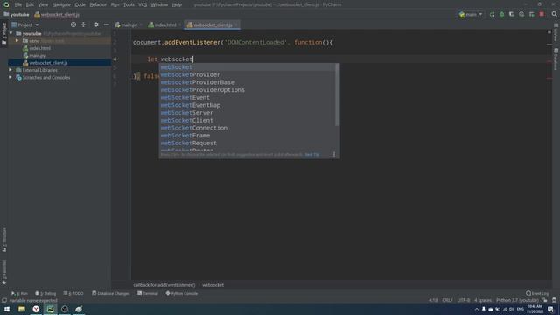Select webSocketProvider completion suggestion
The image size is (560, 315).
[247, 74]
